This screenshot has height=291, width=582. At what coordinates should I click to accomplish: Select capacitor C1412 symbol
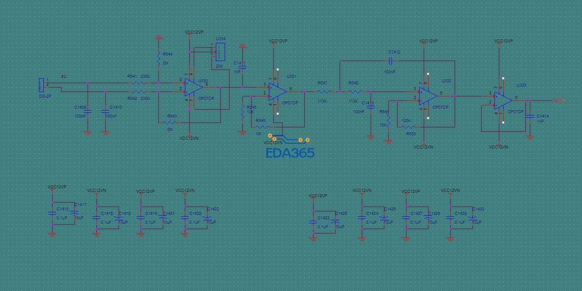click(x=391, y=61)
